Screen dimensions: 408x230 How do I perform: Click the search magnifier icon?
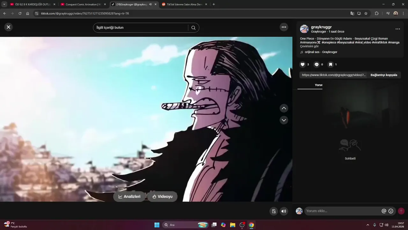(x=193, y=28)
